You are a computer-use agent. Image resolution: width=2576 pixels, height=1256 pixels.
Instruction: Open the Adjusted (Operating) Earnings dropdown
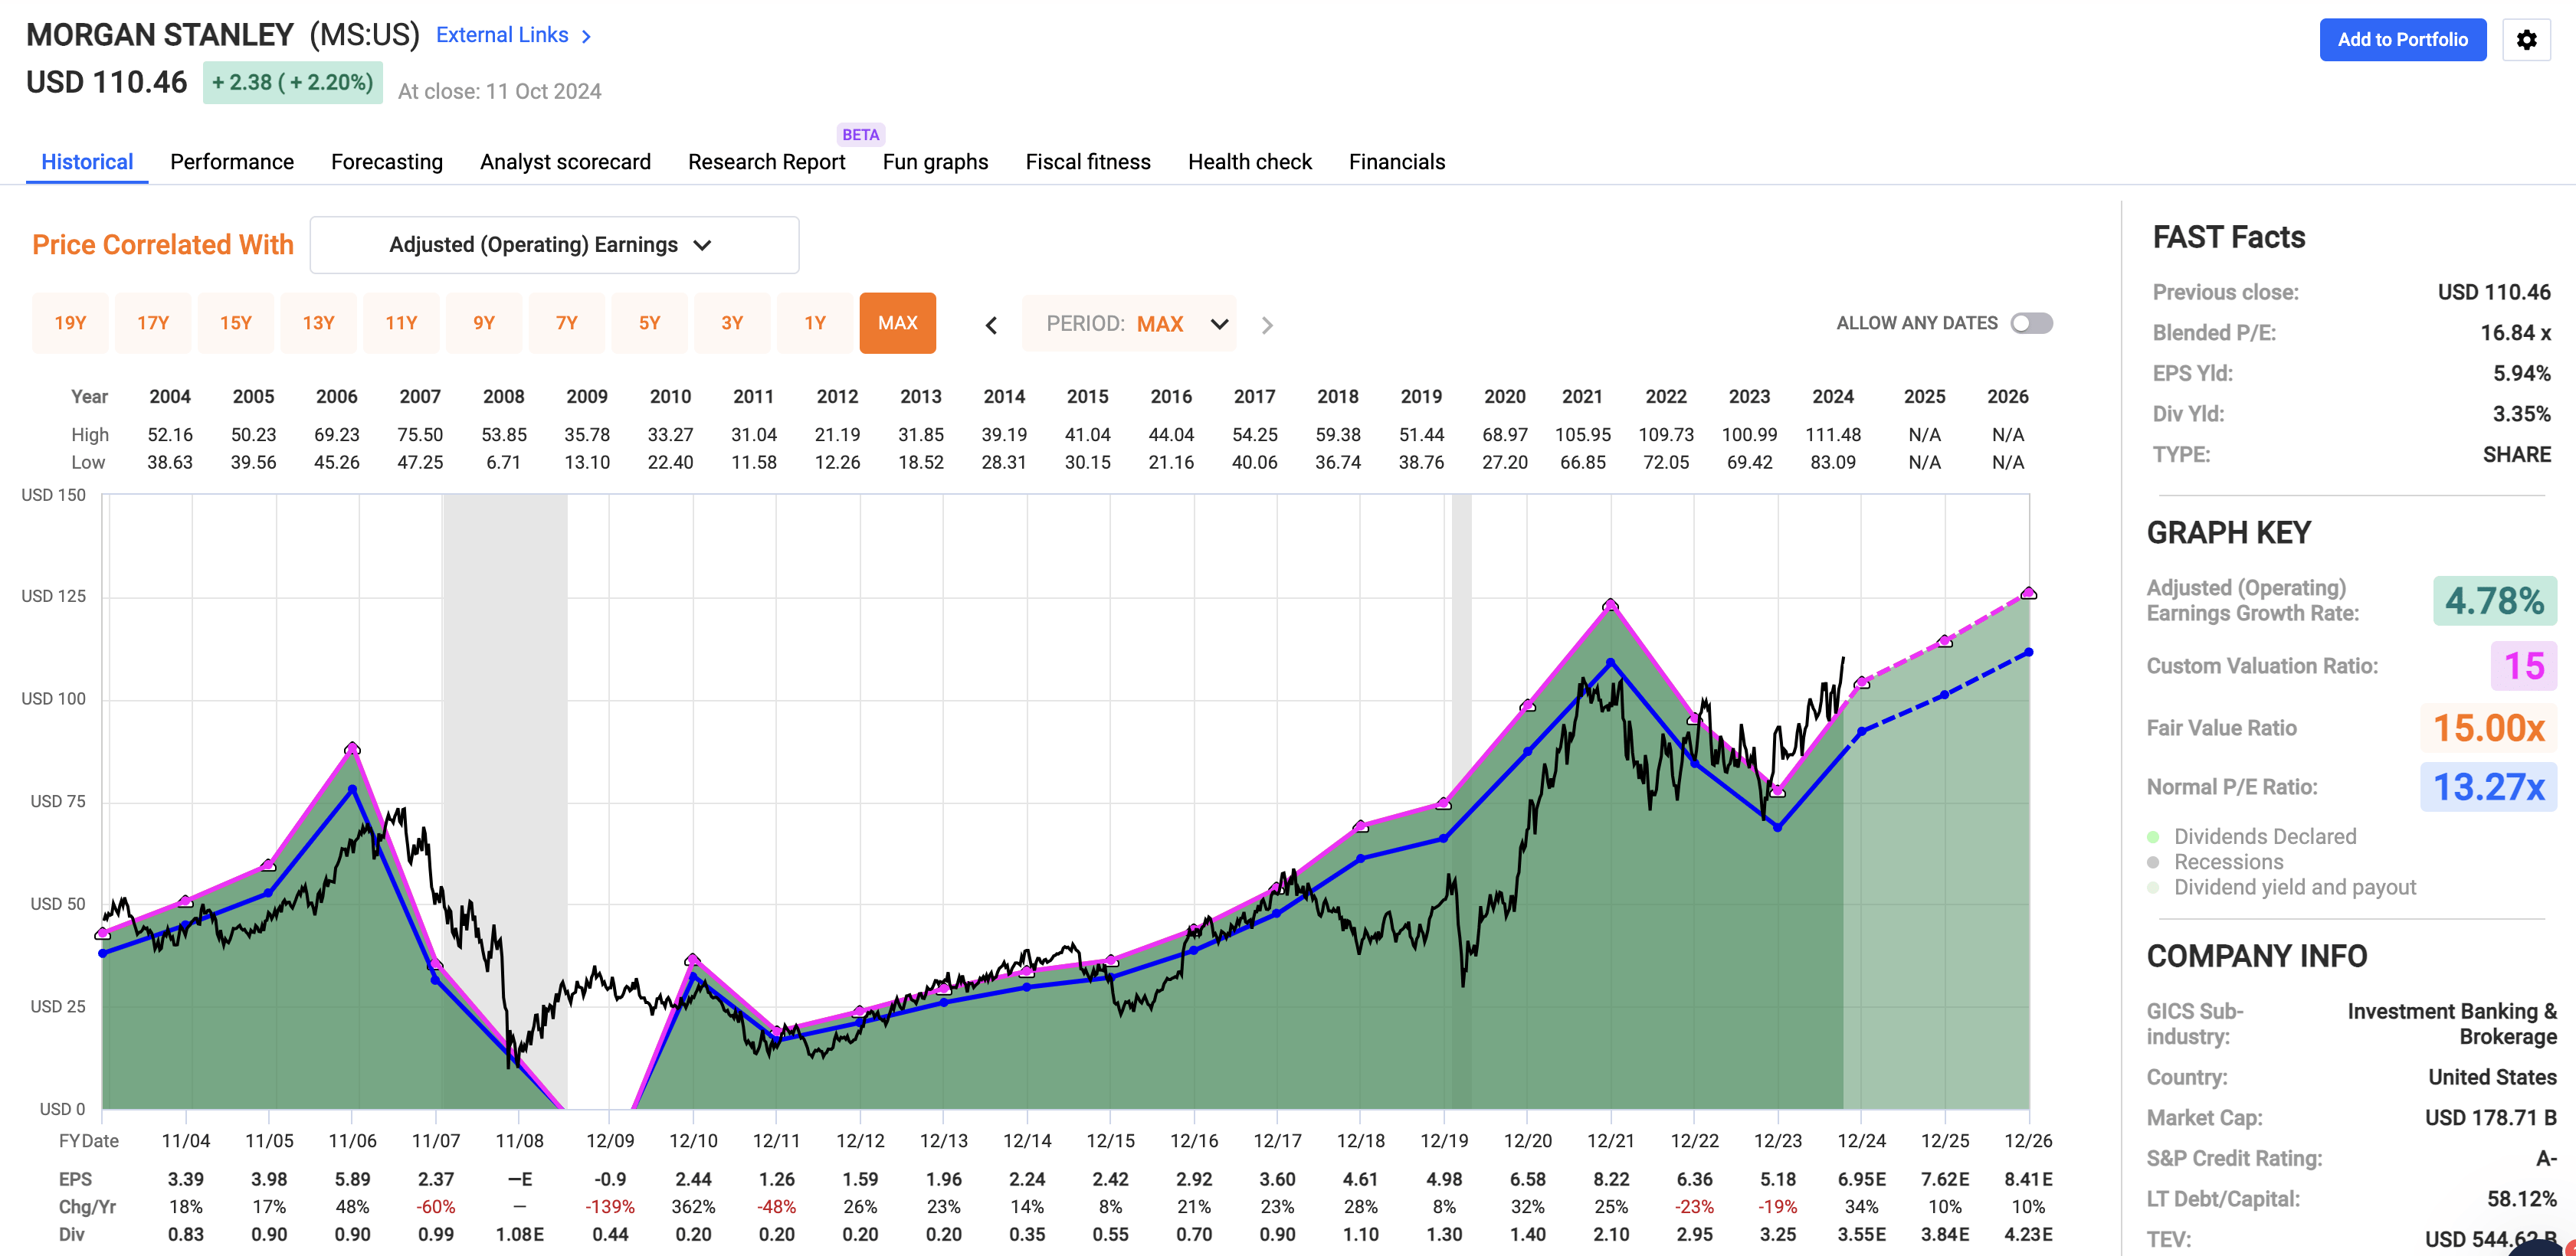point(554,245)
